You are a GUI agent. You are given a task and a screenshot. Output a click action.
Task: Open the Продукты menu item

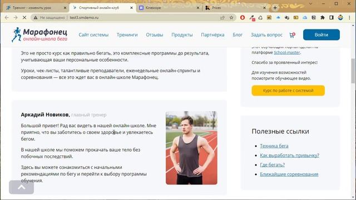point(182,35)
